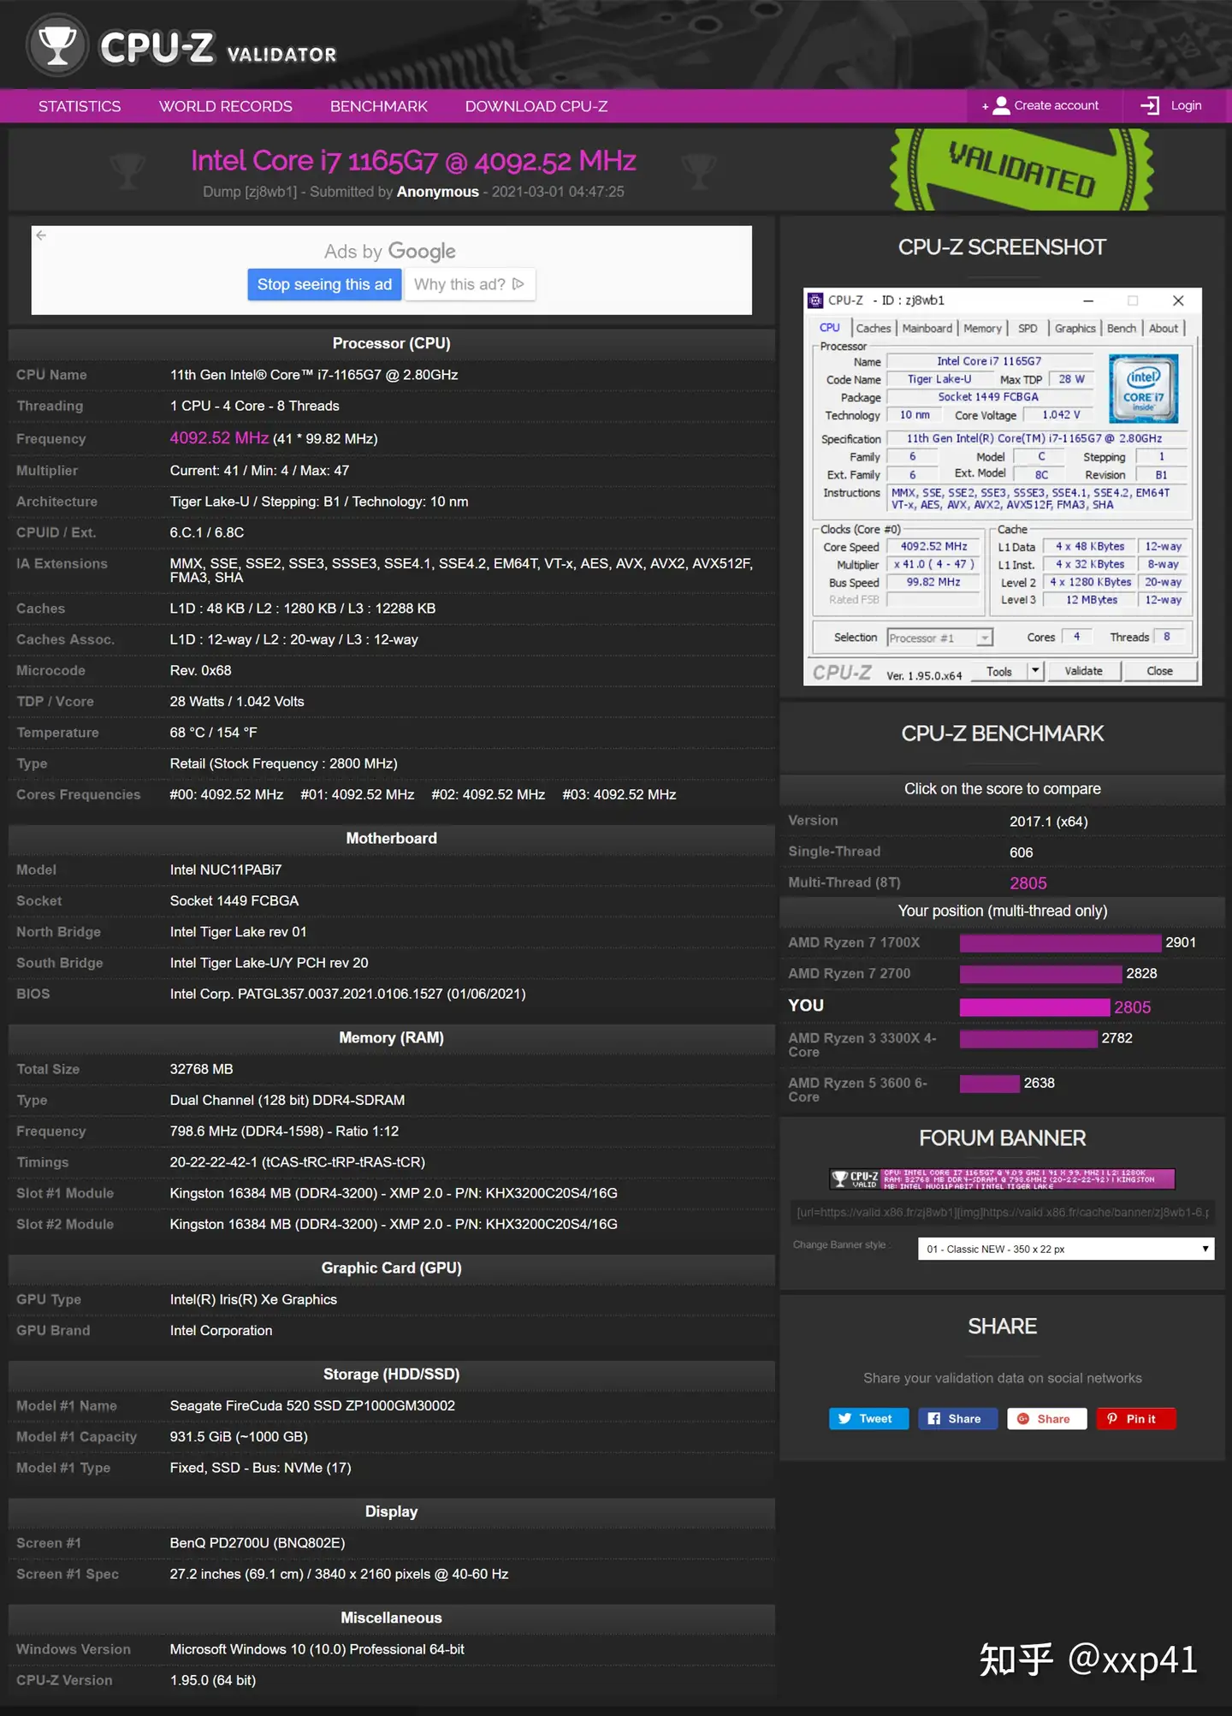Open BENCHMARK menu item
This screenshot has height=1716, width=1232.
pos(379,106)
